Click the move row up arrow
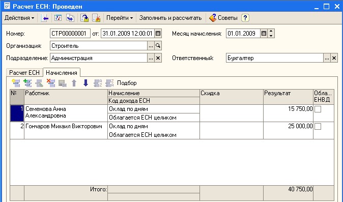Viewport: 343px width, 202px height. 74,83
